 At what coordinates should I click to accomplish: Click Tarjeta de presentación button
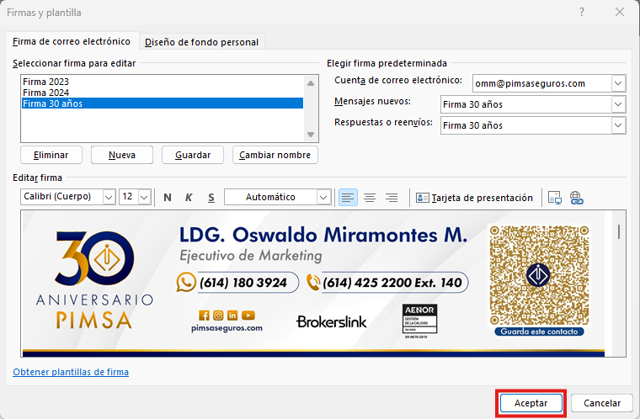474,198
